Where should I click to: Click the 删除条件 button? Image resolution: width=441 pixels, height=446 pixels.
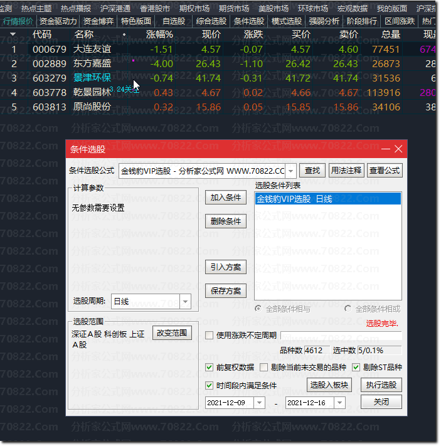point(226,221)
